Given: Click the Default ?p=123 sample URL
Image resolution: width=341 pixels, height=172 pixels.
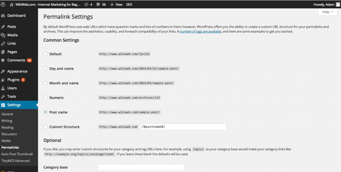Looking at the screenshot, I should [125, 54].
